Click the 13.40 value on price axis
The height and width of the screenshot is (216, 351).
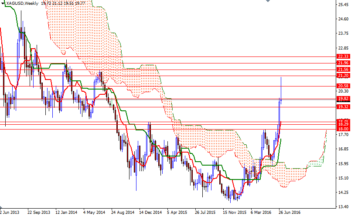(x=343, y=206)
